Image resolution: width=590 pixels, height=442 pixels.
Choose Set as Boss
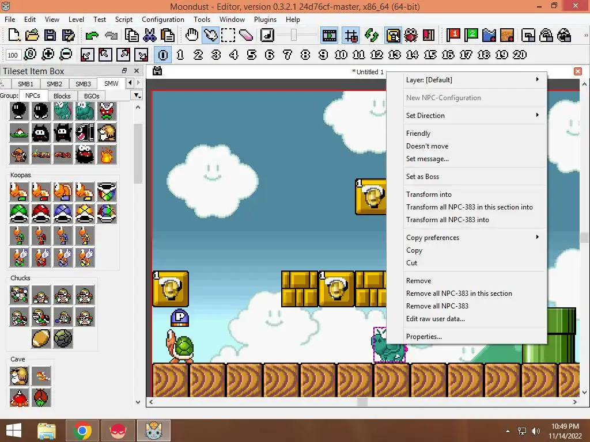(x=472, y=176)
